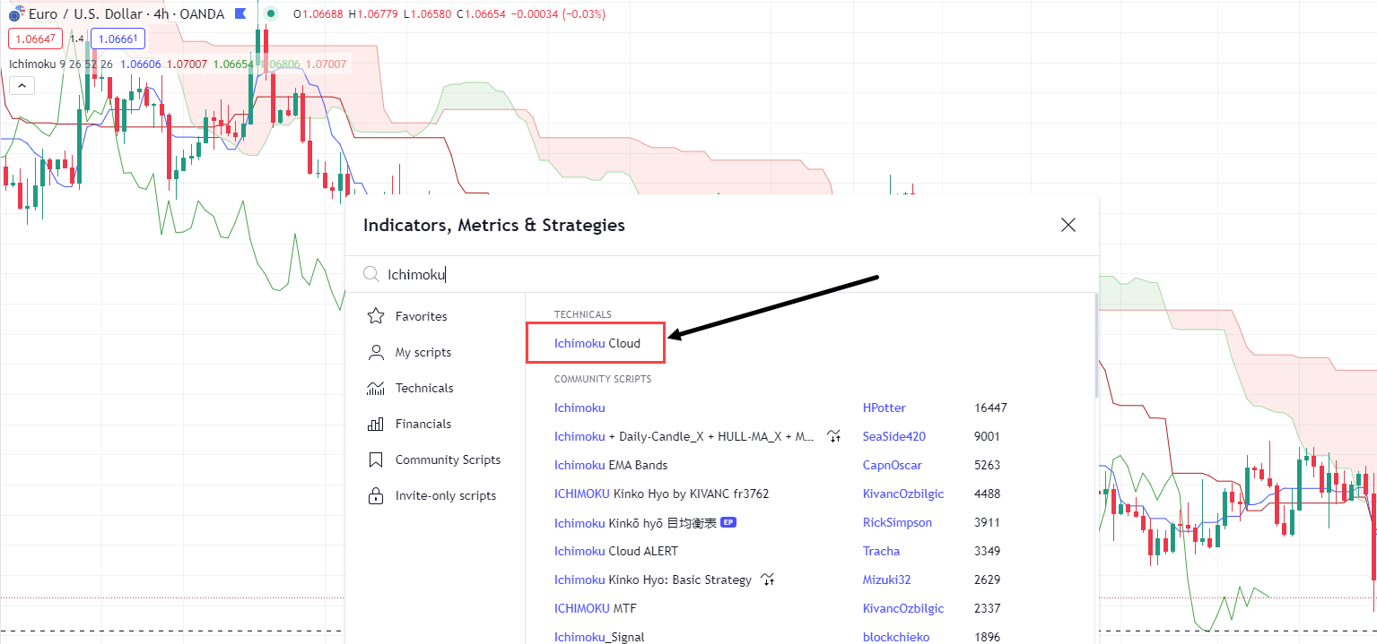Viewport: 1377px width, 644px height.
Task: Click the COMMUNITY SCRIPTS section heading
Action: tap(603, 379)
